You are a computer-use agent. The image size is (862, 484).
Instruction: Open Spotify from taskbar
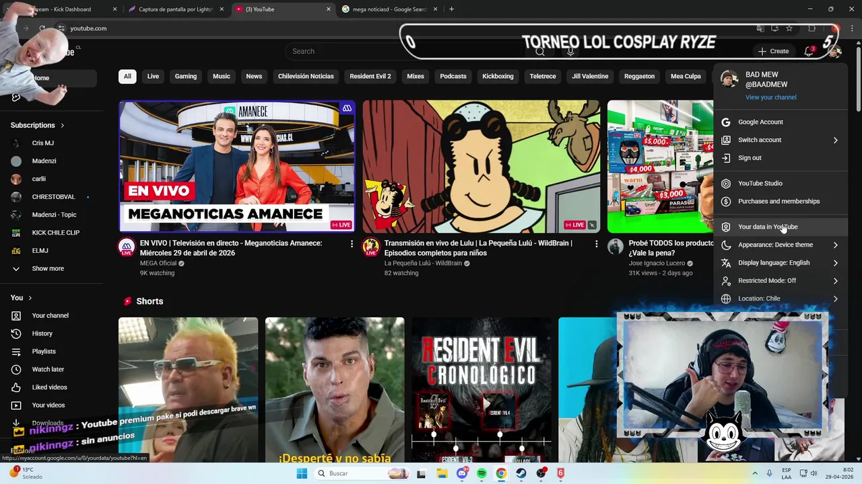[482, 473]
